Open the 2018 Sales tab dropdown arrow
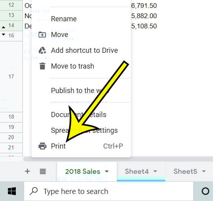The image size is (213, 201). (107, 171)
